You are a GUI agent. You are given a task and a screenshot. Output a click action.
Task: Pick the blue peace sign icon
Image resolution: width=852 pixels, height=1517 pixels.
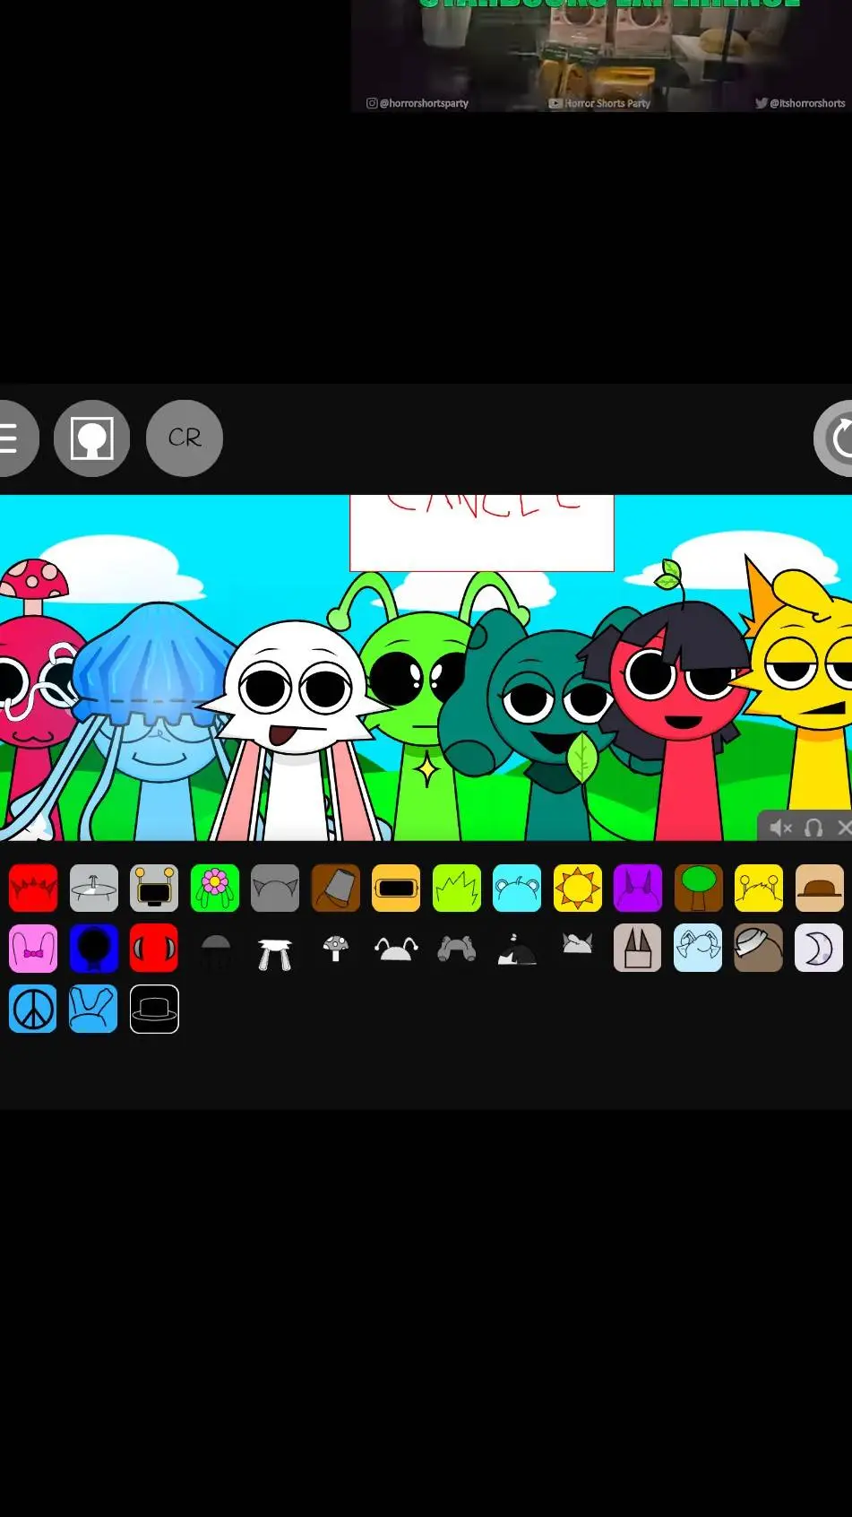click(x=33, y=1010)
